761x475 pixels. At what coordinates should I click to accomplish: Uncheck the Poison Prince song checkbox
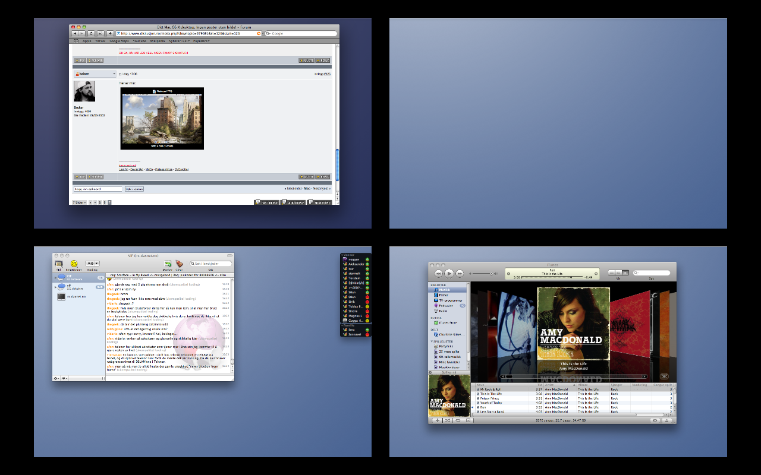(x=478, y=398)
